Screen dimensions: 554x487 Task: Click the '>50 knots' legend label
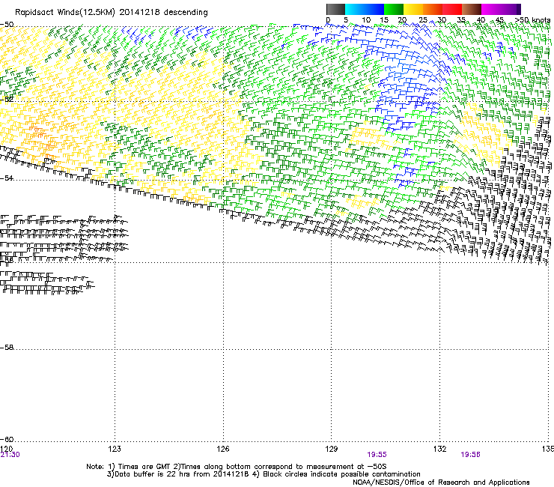(x=532, y=20)
